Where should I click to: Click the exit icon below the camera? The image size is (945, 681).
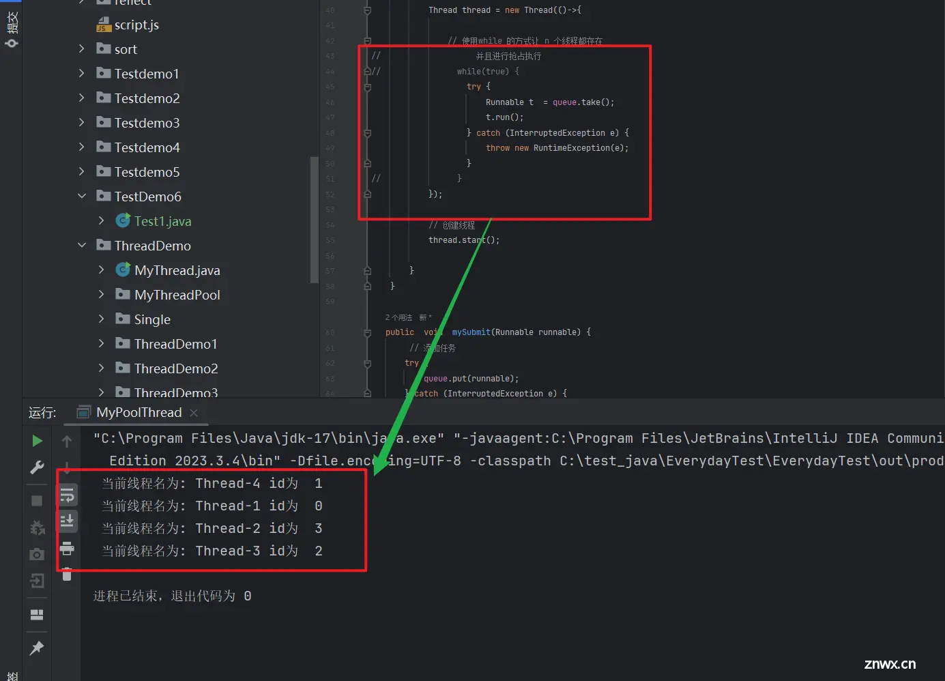pyautogui.click(x=37, y=581)
